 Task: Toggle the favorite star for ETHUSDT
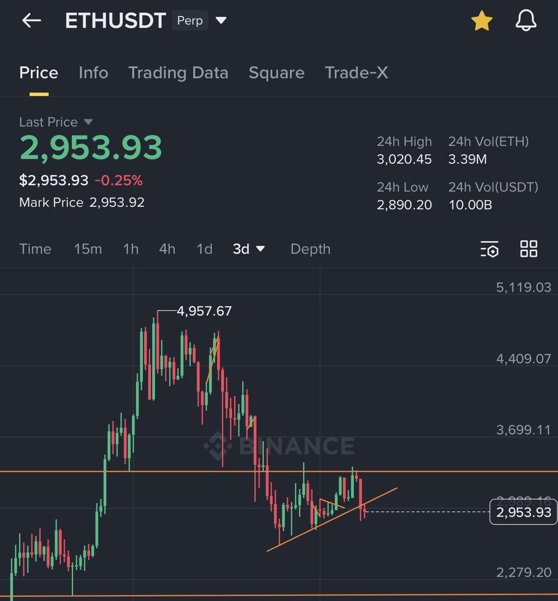click(x=482, y=21)
